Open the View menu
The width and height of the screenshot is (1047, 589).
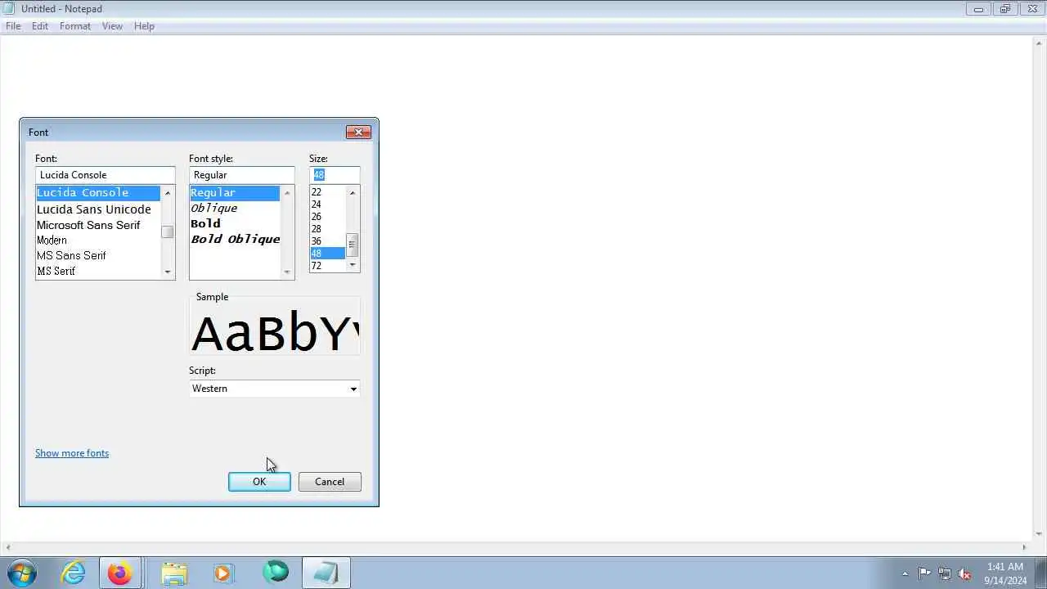(x=112, y=26)
